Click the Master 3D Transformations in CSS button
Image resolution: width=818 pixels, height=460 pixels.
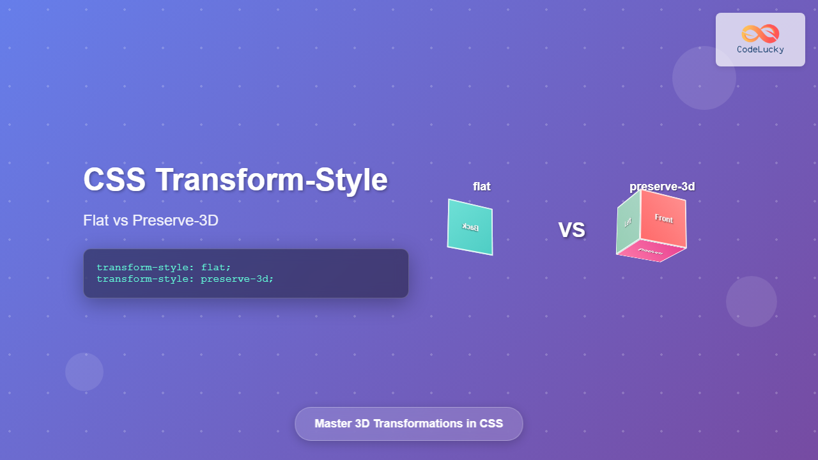click(408, 423)
